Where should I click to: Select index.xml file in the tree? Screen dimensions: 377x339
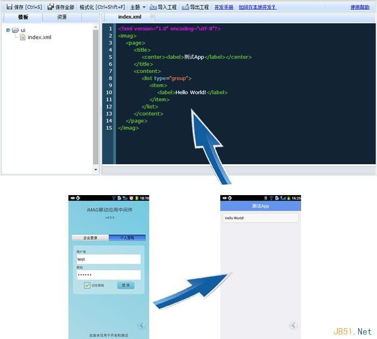(x=39, y=37)
